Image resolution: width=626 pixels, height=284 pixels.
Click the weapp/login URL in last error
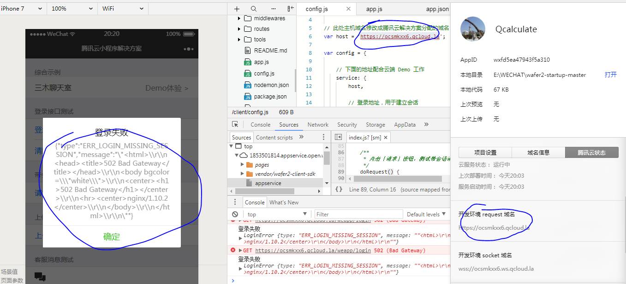pos(313,250)
